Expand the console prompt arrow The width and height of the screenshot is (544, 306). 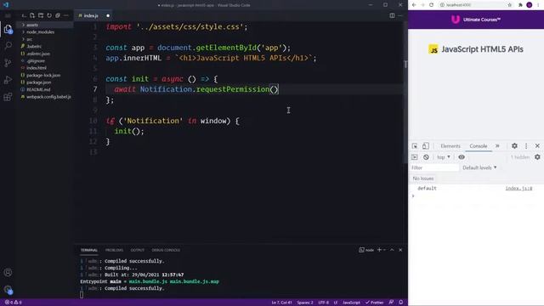[413, 195]
